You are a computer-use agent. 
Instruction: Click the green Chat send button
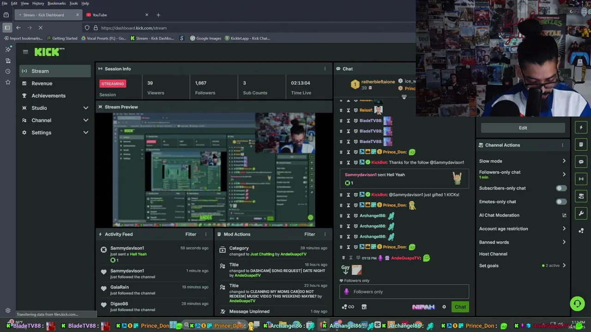460,307
